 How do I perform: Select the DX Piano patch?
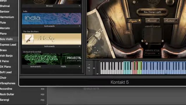pos(6,67)
